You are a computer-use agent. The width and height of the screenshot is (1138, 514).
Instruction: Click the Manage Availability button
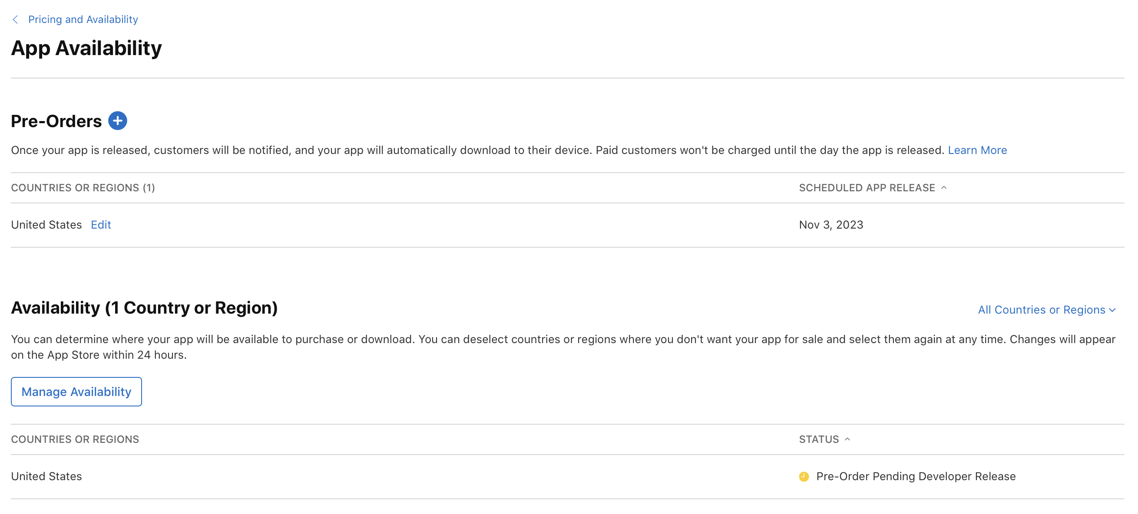76,391
